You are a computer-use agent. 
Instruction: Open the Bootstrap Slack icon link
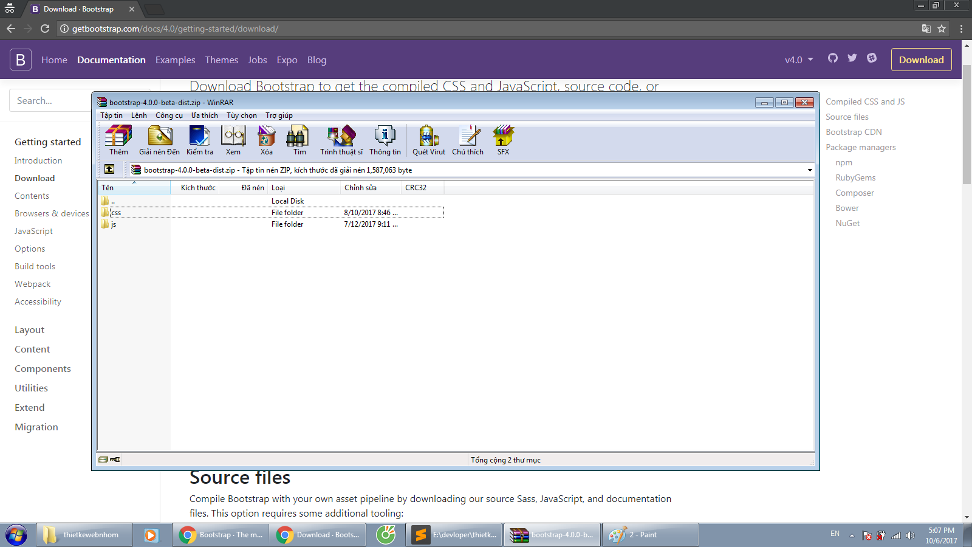pos(872,58)
